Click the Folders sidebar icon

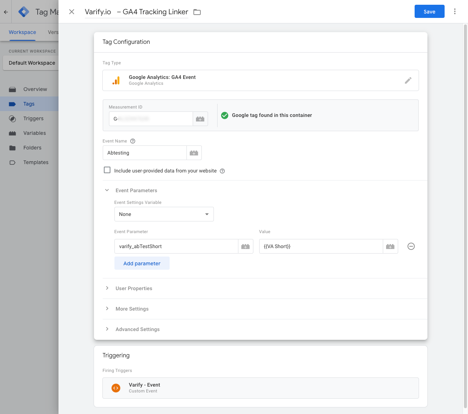coord(12,148)
